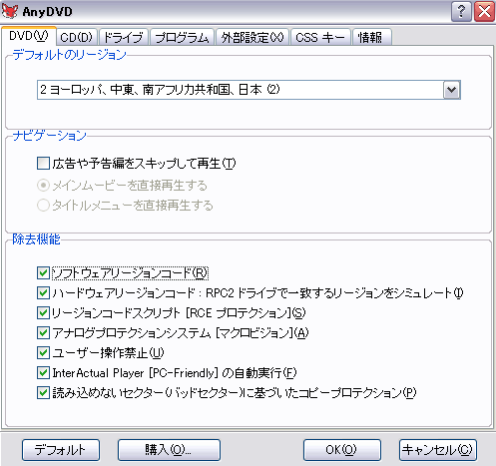Image resolution: width=496 pixels, height=466 pixels.
Task: Open the CD(D) tab
Action: click(x=77, y=37)
